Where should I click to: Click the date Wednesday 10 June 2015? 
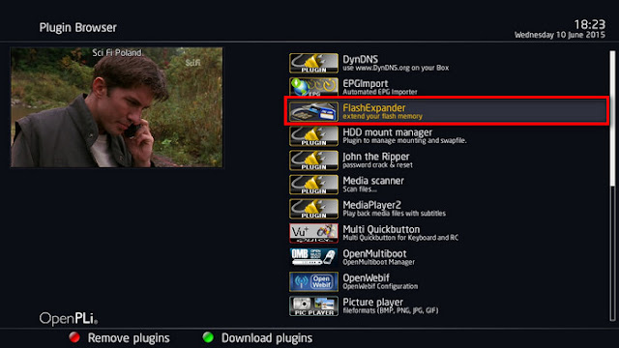point(559,35)
